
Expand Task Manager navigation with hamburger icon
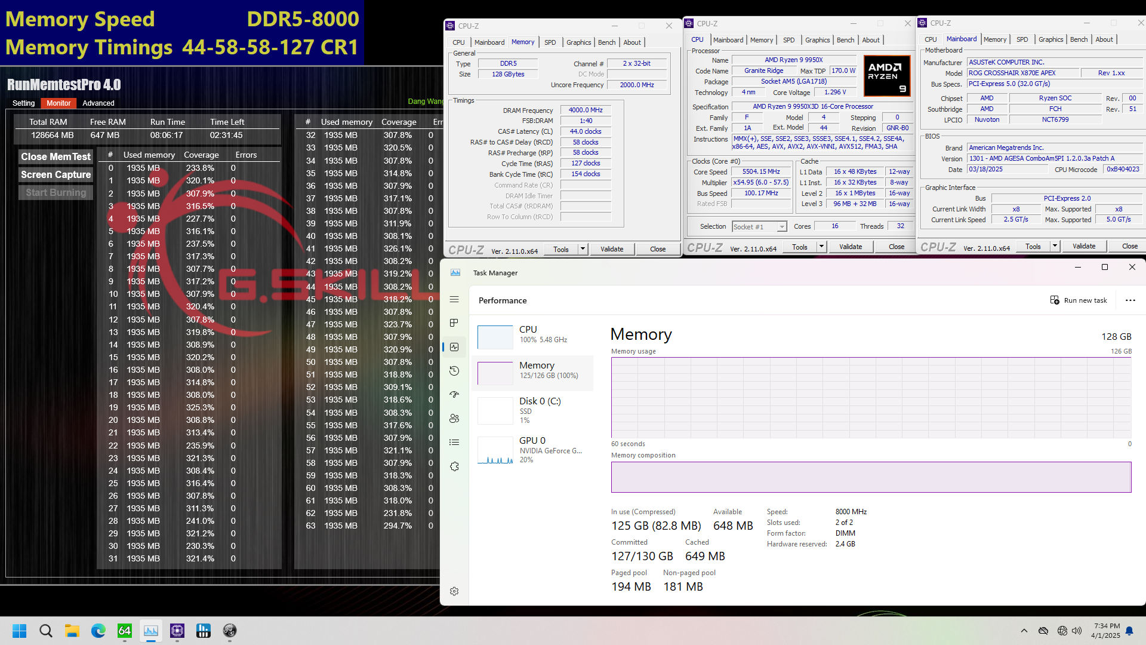[454, 299]
